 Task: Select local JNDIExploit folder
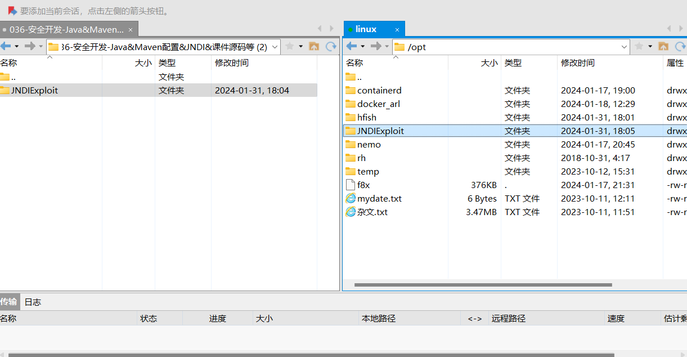coord(158,90)
